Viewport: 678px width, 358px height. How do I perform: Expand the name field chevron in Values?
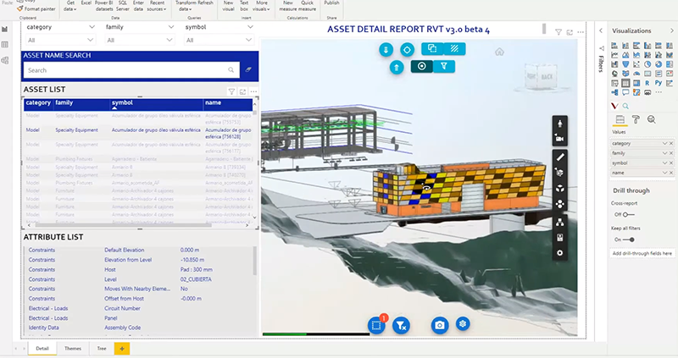click(x=664, y=173)
